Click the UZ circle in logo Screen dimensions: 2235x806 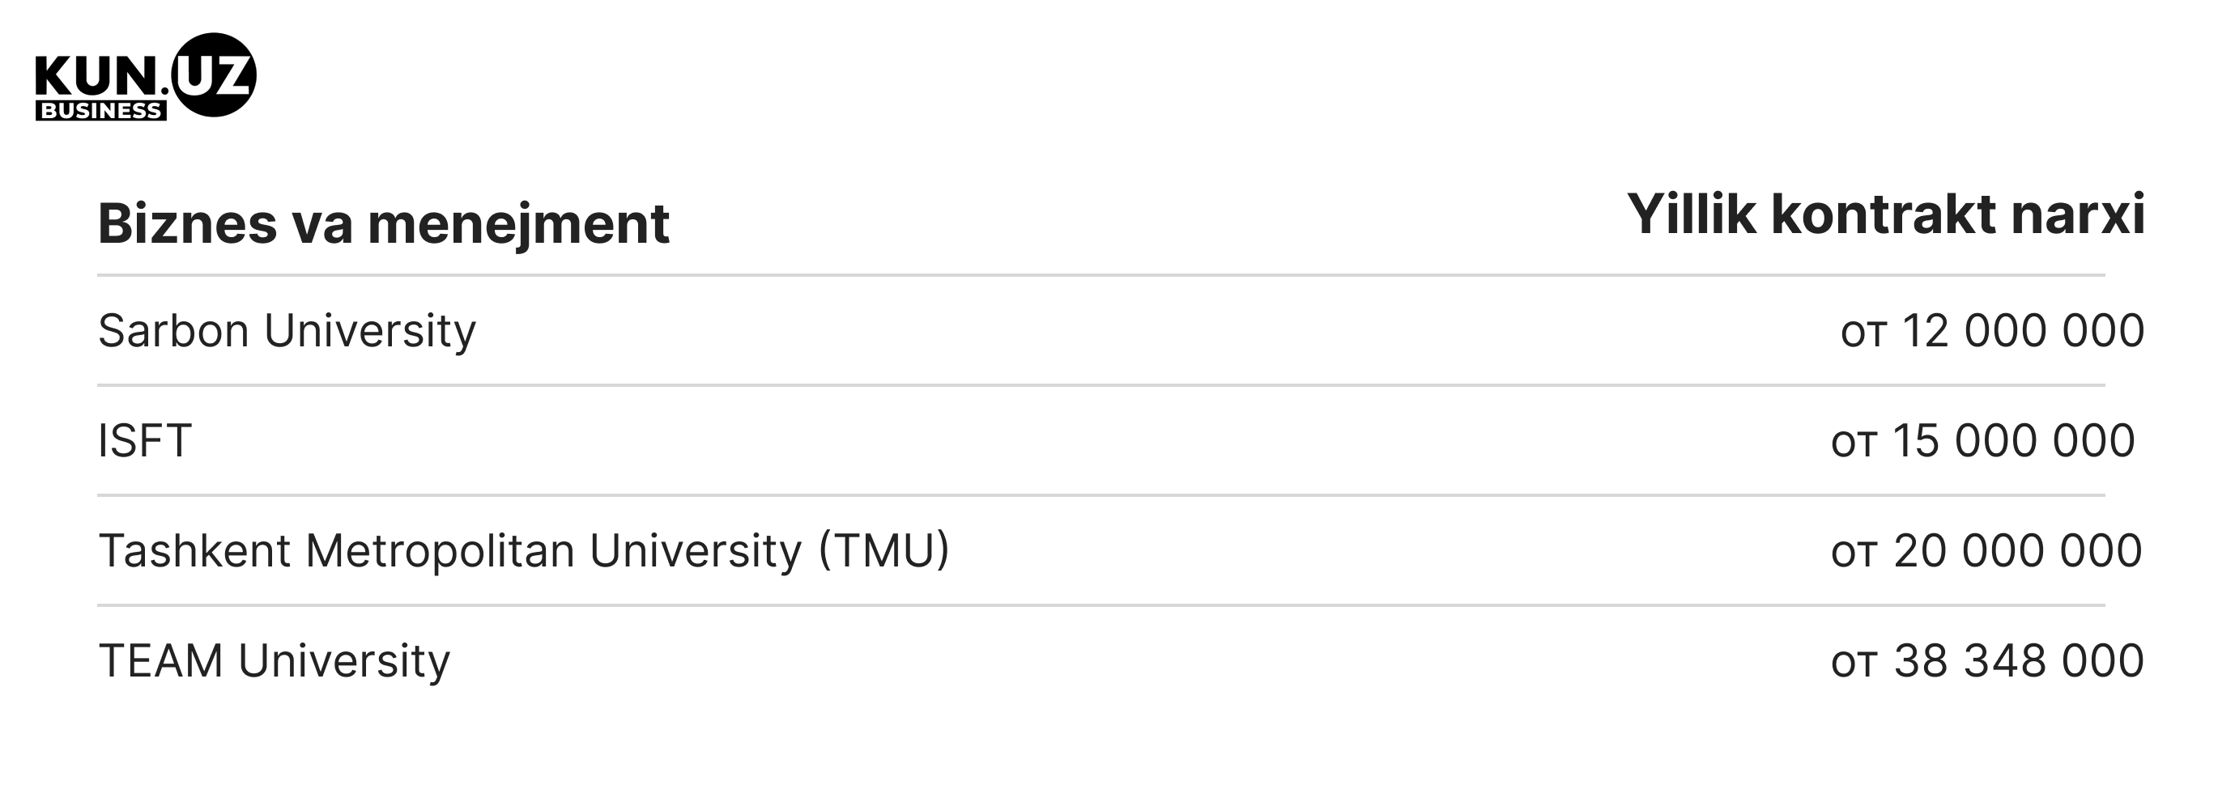pos(214,74)
